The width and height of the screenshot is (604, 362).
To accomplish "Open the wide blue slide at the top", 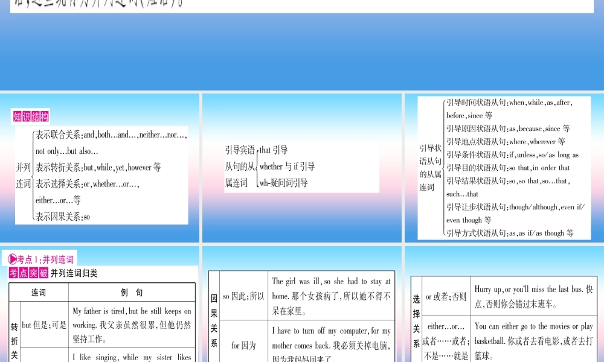I will click(302, 45).
